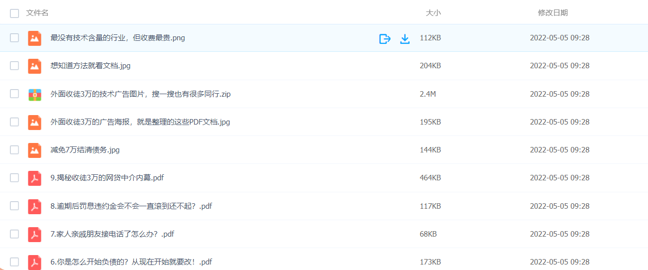648x270 pixels.
Task: Open file 最没有技术含量的行业，但收费最贵.png
Action: 118,38
